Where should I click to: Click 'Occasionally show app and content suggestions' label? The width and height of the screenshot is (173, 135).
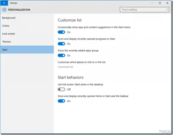[x=94, y=27]
